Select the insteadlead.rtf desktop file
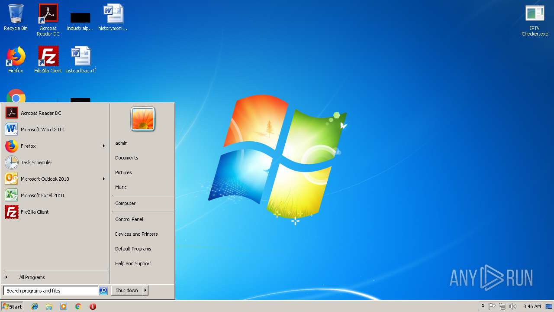Screen dimensions: 554x312 (x=81, y=60)
